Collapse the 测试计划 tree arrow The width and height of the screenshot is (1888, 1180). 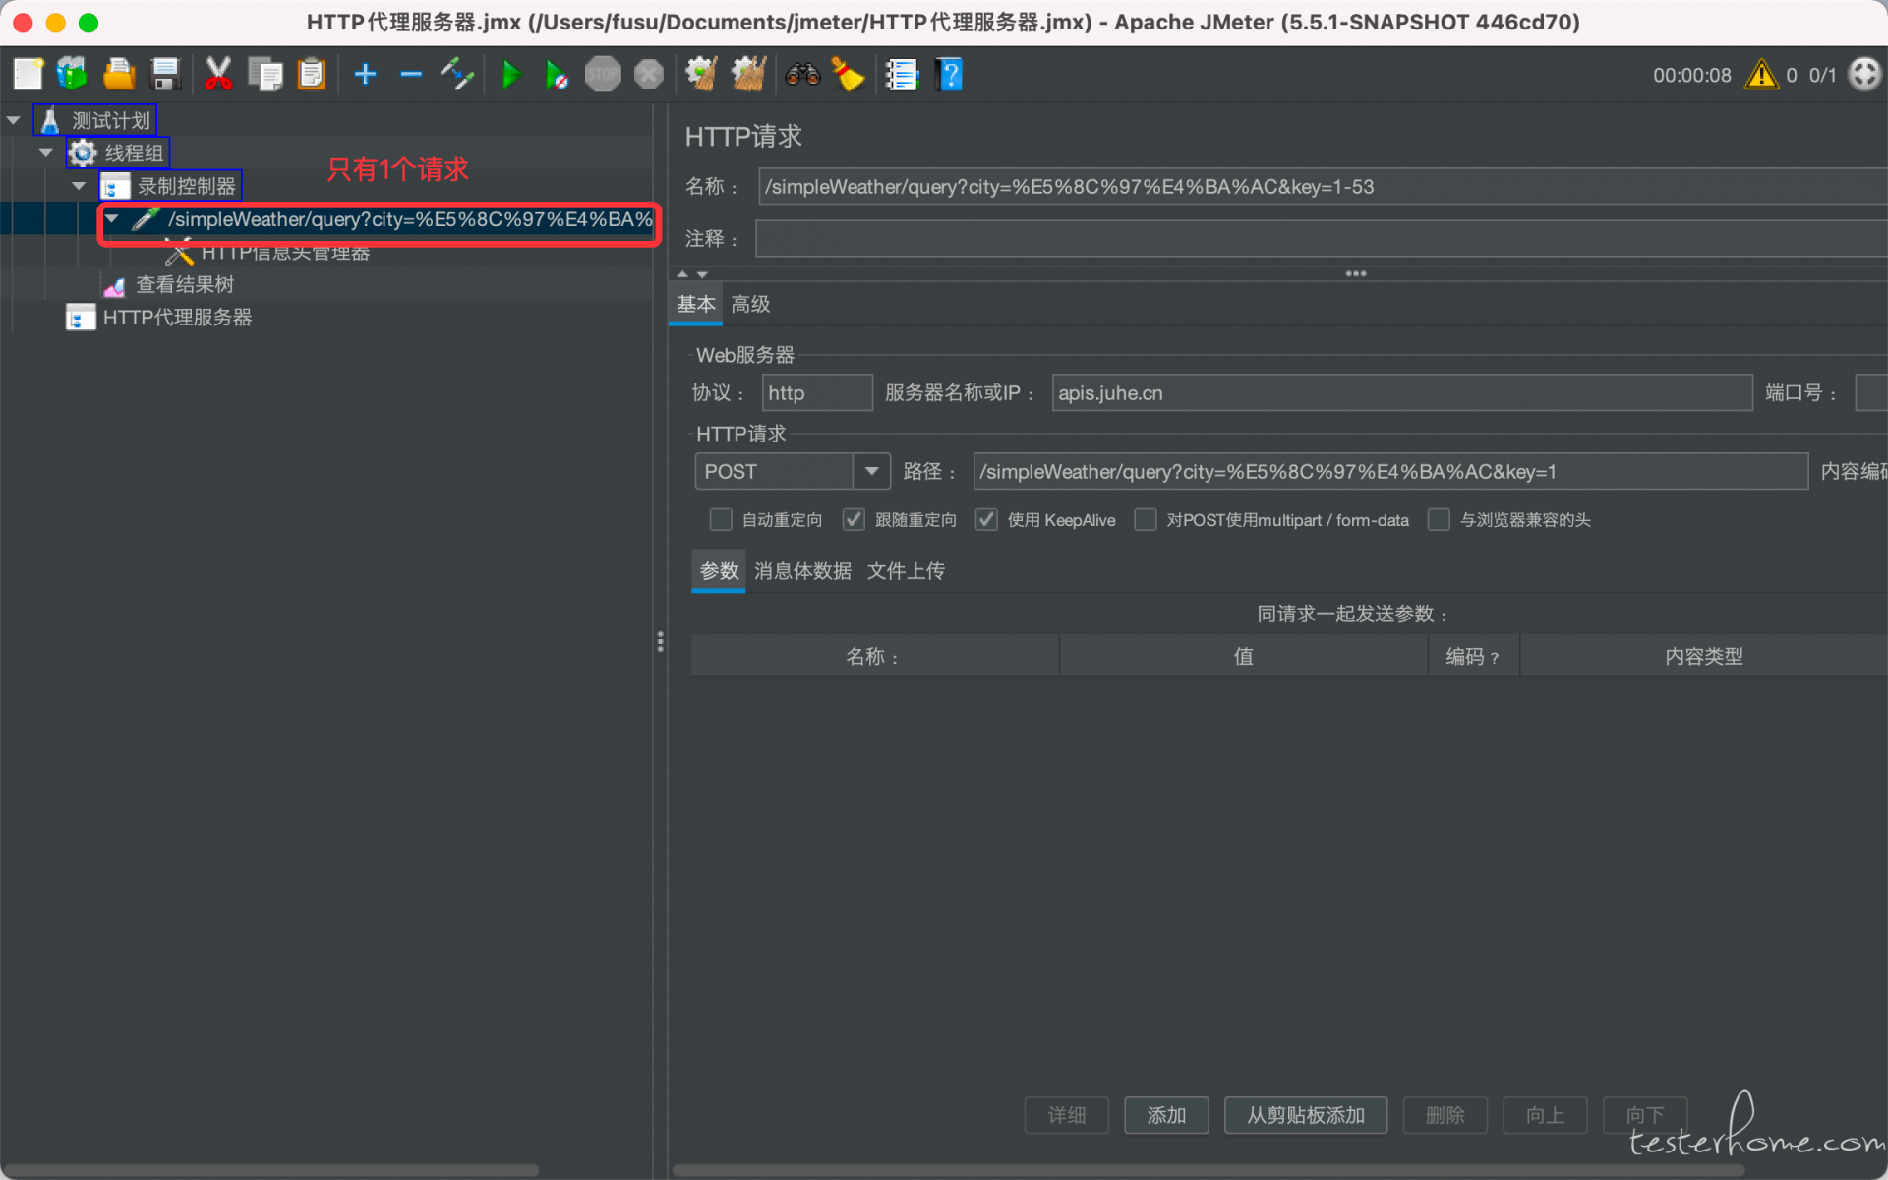[x=14, y=120]
